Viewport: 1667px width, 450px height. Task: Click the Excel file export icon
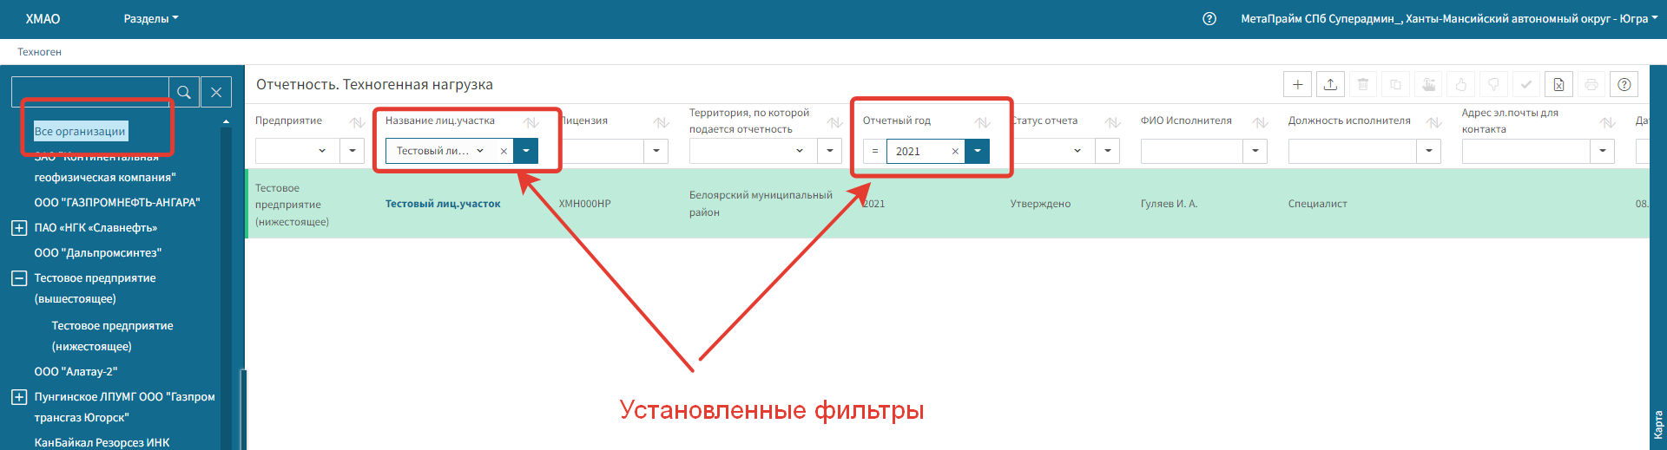coord(1558,84)
